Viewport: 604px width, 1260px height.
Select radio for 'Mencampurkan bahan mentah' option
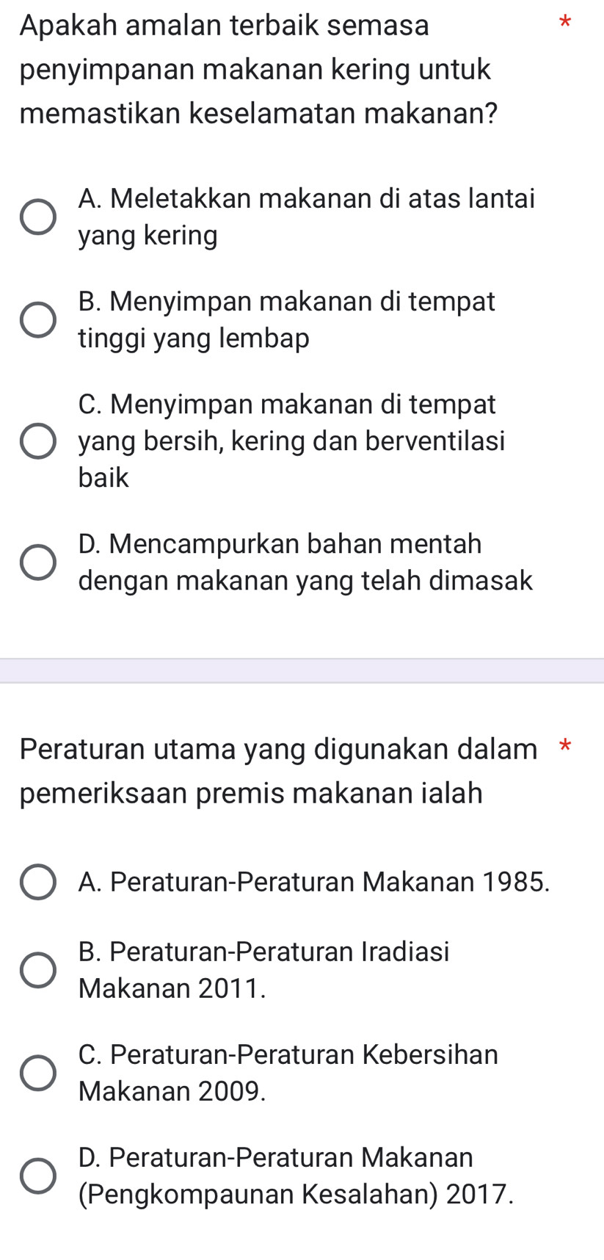pos(37,562)
